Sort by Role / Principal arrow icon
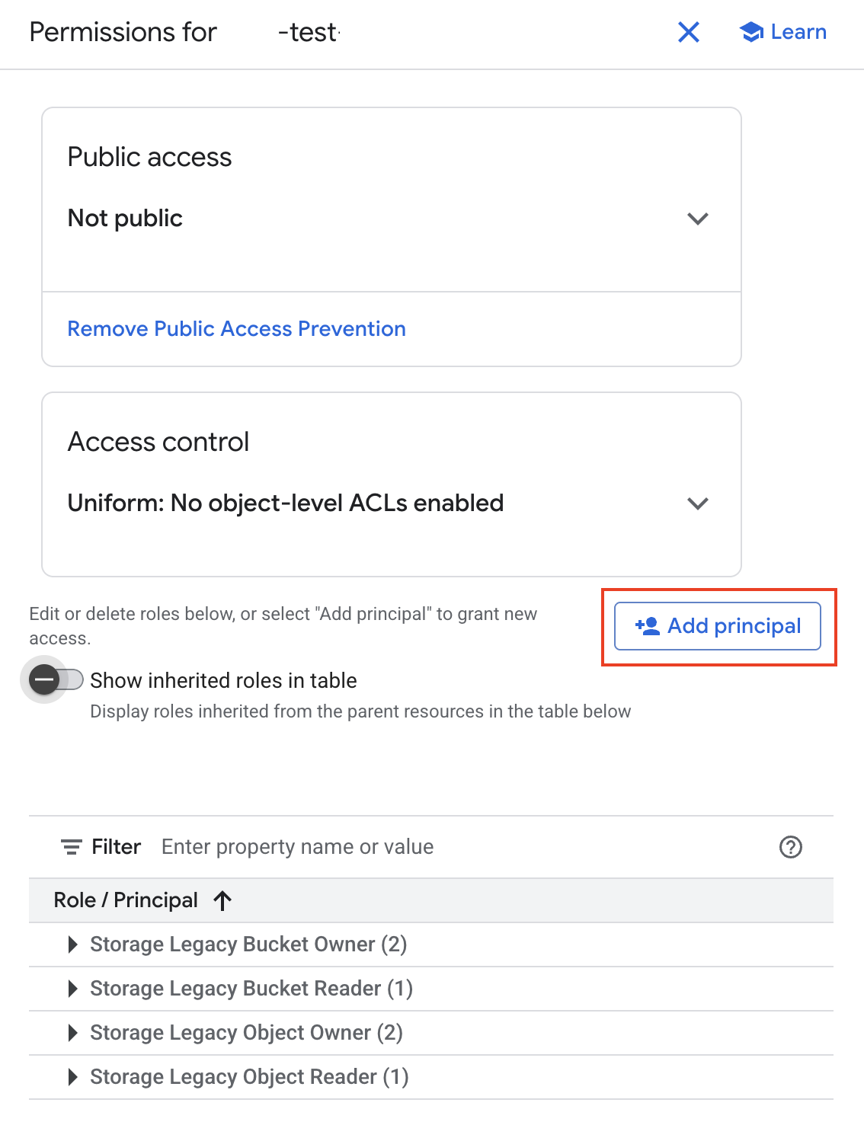 click(222, 901)
